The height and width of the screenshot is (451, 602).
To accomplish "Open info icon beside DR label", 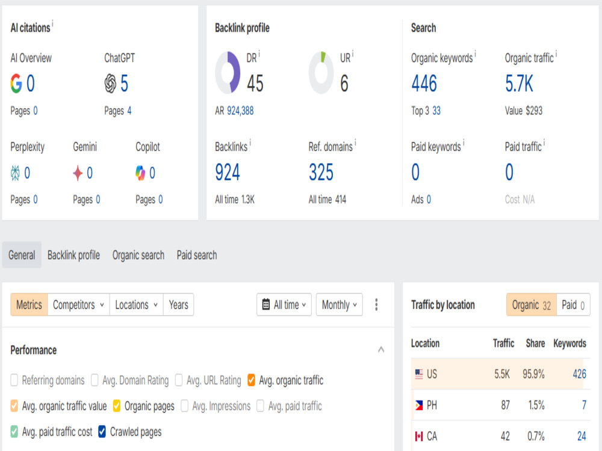I will click(x=259, y=54).
